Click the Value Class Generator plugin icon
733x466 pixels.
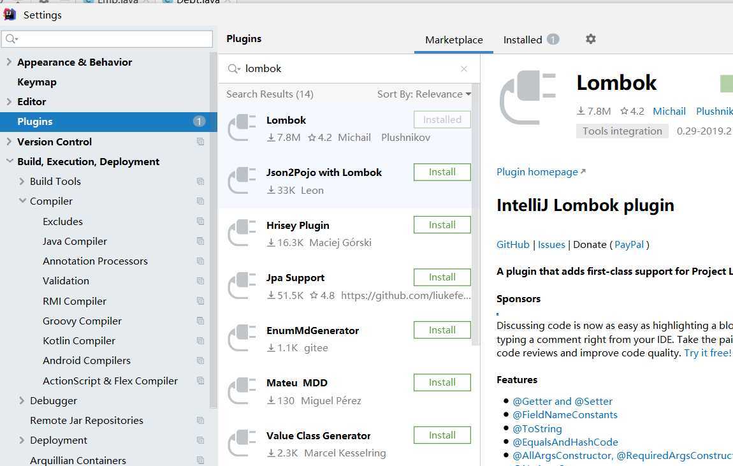click(242, 444)
